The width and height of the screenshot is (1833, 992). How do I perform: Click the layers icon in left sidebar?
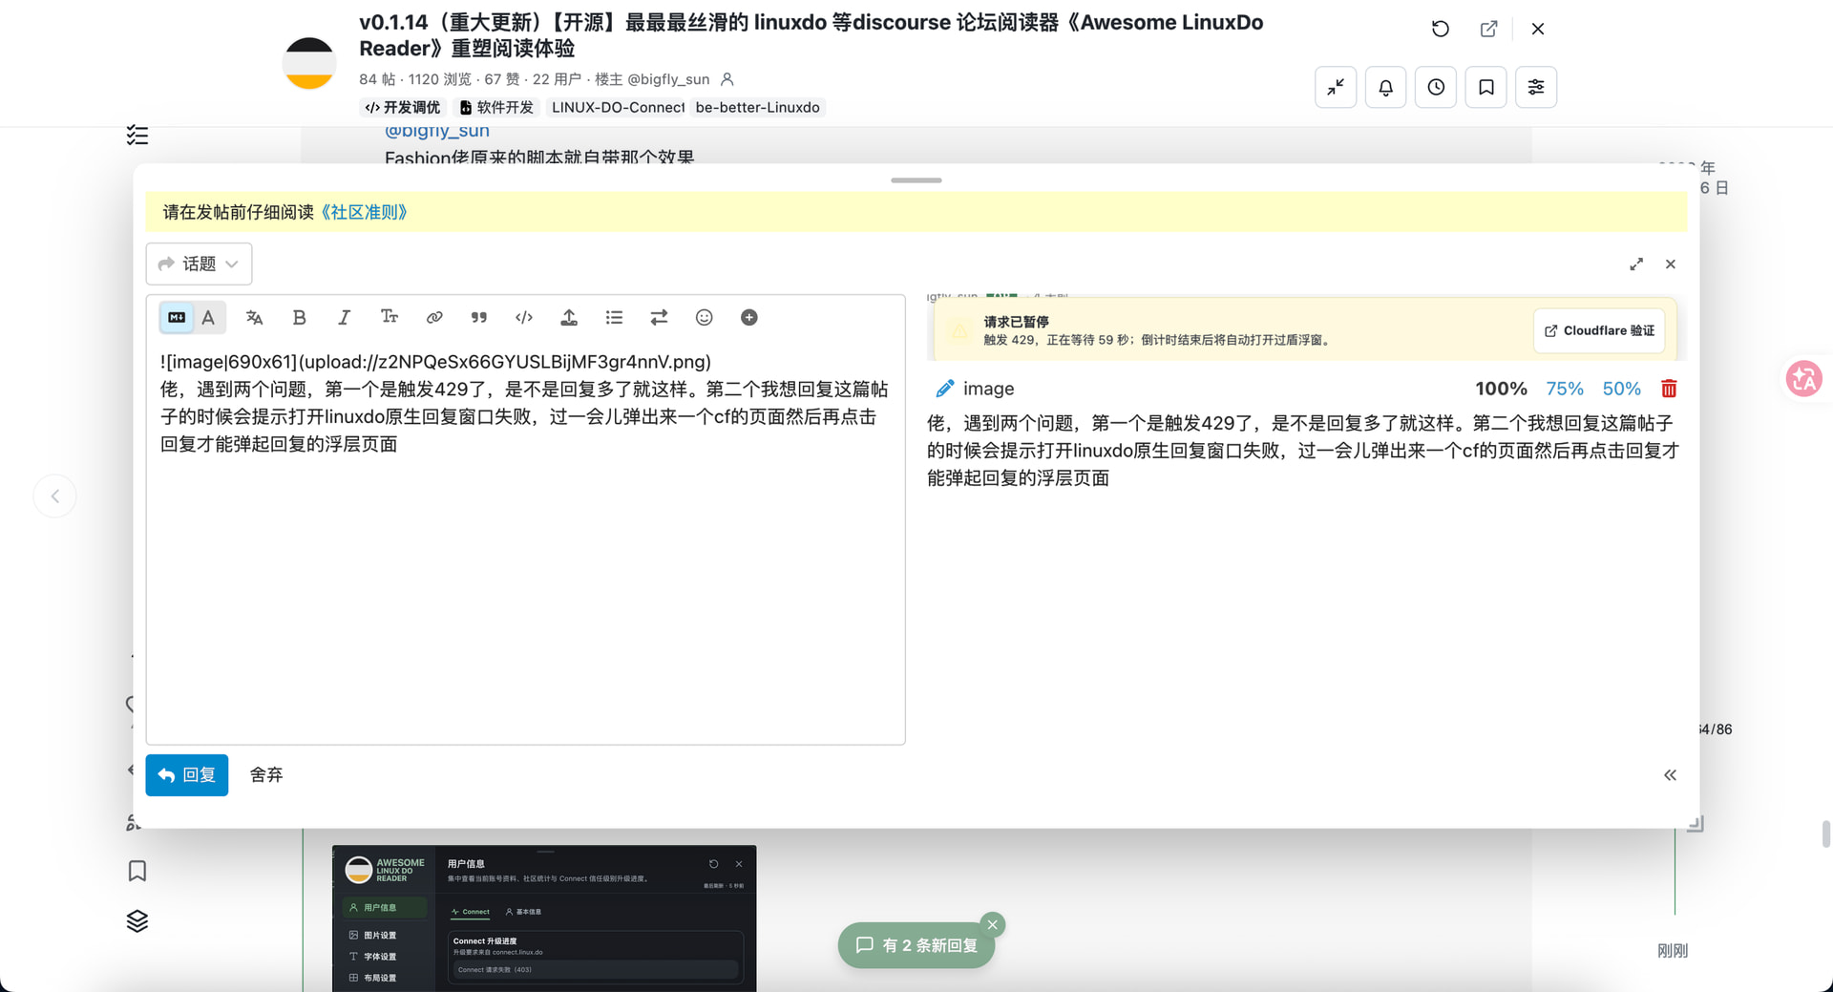click(x=137, y=921)
